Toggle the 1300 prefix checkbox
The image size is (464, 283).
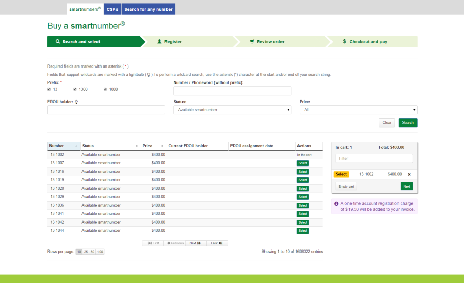75,89
